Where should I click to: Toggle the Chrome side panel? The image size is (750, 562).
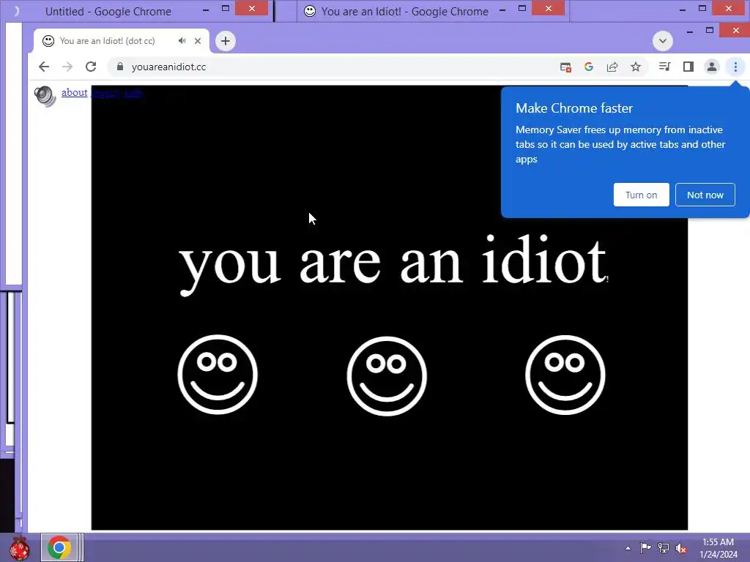coord(688,67)
